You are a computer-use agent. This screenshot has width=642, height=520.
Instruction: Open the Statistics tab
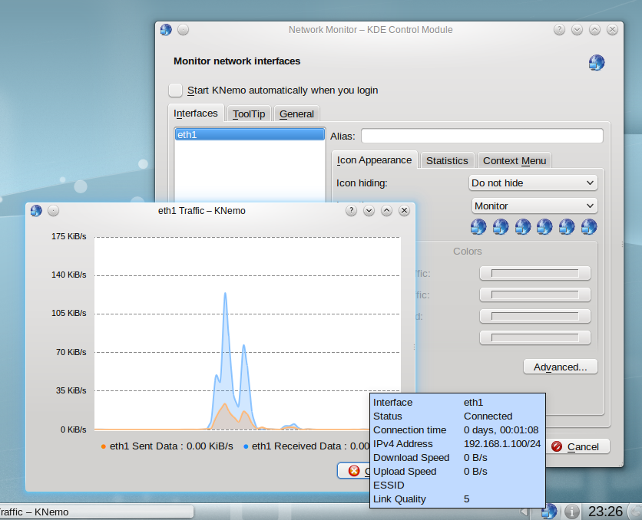click(x=447, y=160)
